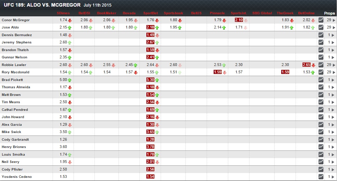337x181 pixels.
Task: Open the SportsInt. sportsbook column header
Action: click(x=239, y=13)
